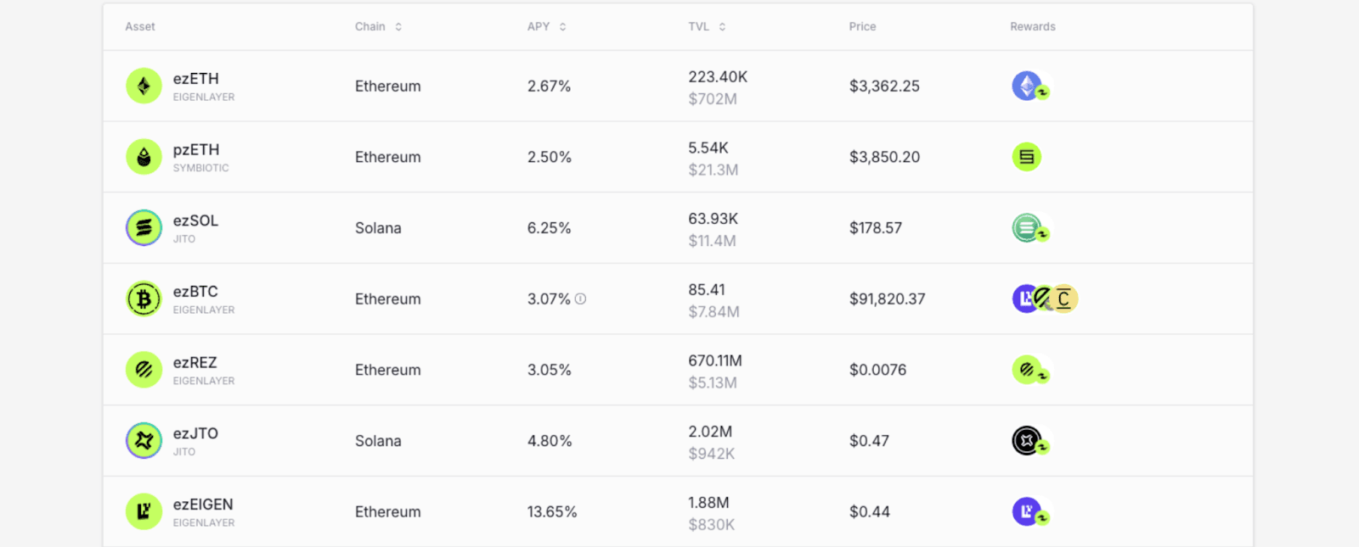Click the pzETH droplet asset icon
Image resolution: width=1359 pixels, height=547 pixels.
[x=144, y=157]
